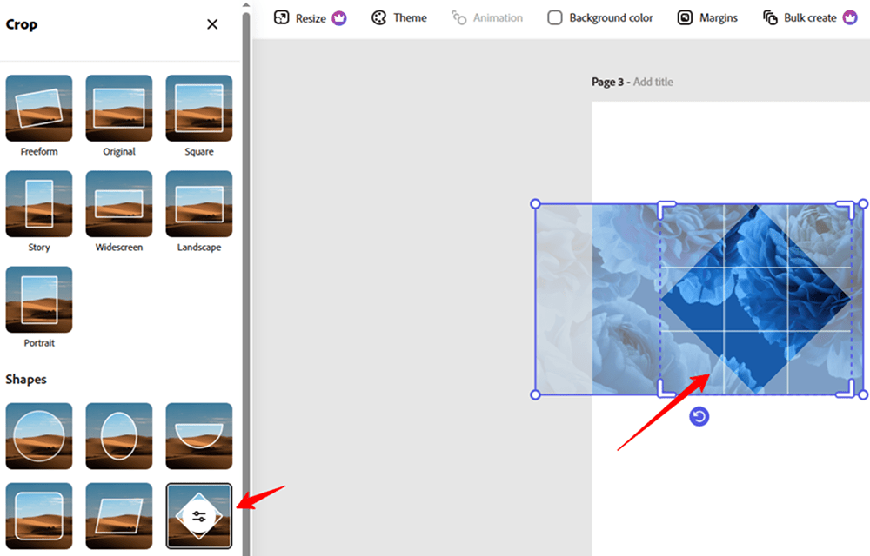Select the Portrait crop preset
870x556 pixels.
tap(39, 300)
